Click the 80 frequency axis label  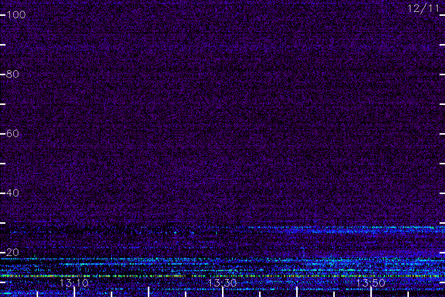pos(12,74)
